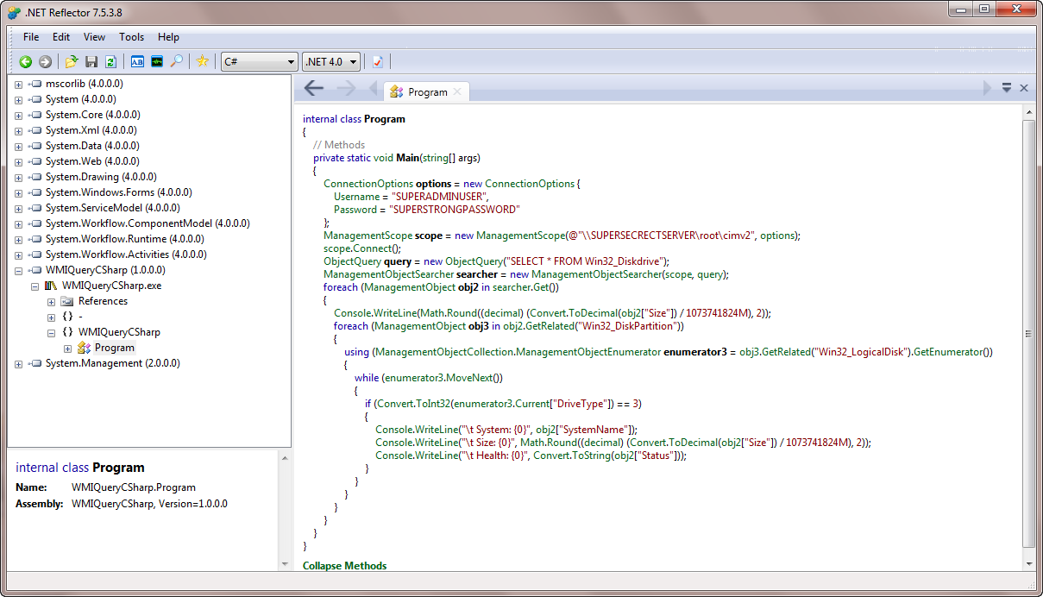
Task: Click the info panel scroll down arrow
Action: point(286,564)
